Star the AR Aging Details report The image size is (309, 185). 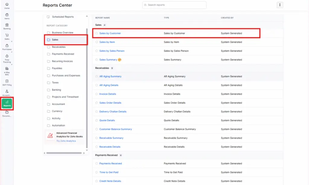pos(97,85)
